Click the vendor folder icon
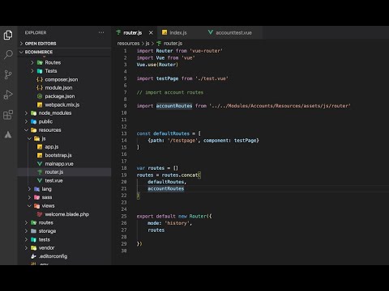The image size is (389, 291). [x=33, y=248]
